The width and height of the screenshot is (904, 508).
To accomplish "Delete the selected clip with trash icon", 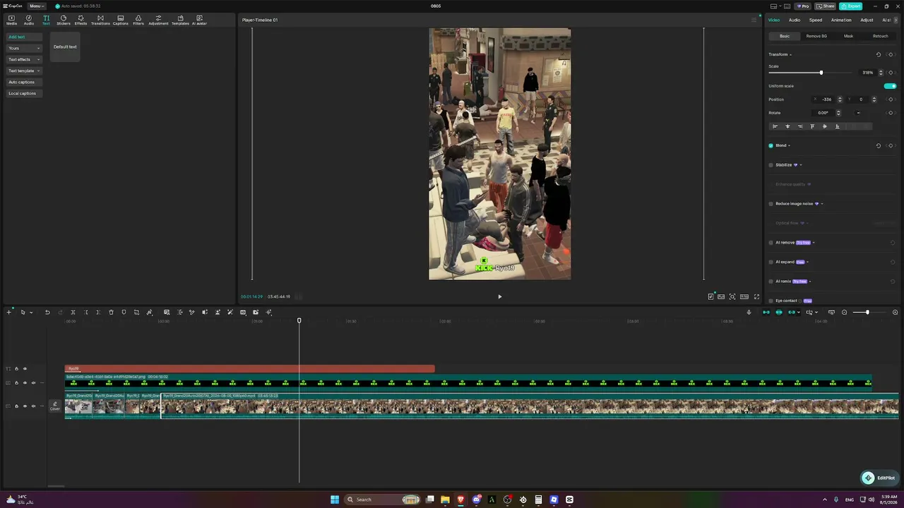I will [111, 312].
